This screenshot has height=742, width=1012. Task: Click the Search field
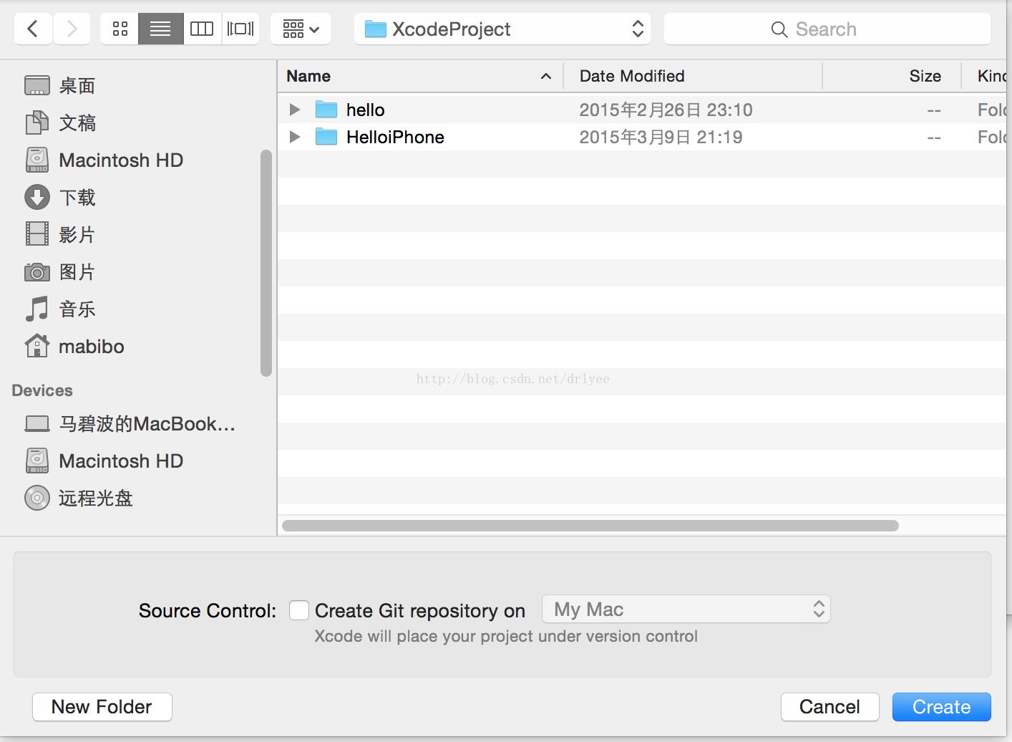click(x=827, y=29)
